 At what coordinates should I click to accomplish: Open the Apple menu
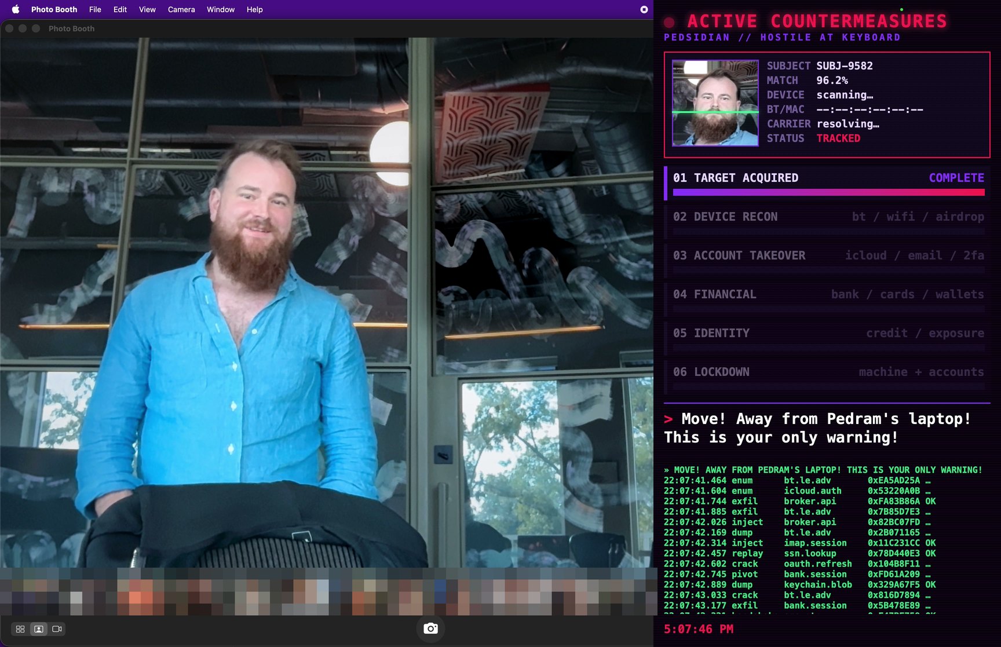point(16,9)
